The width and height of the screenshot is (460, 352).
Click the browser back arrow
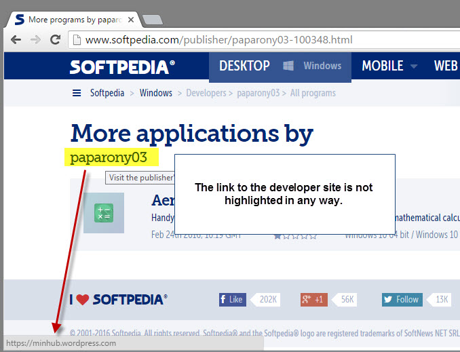point(16,39)
